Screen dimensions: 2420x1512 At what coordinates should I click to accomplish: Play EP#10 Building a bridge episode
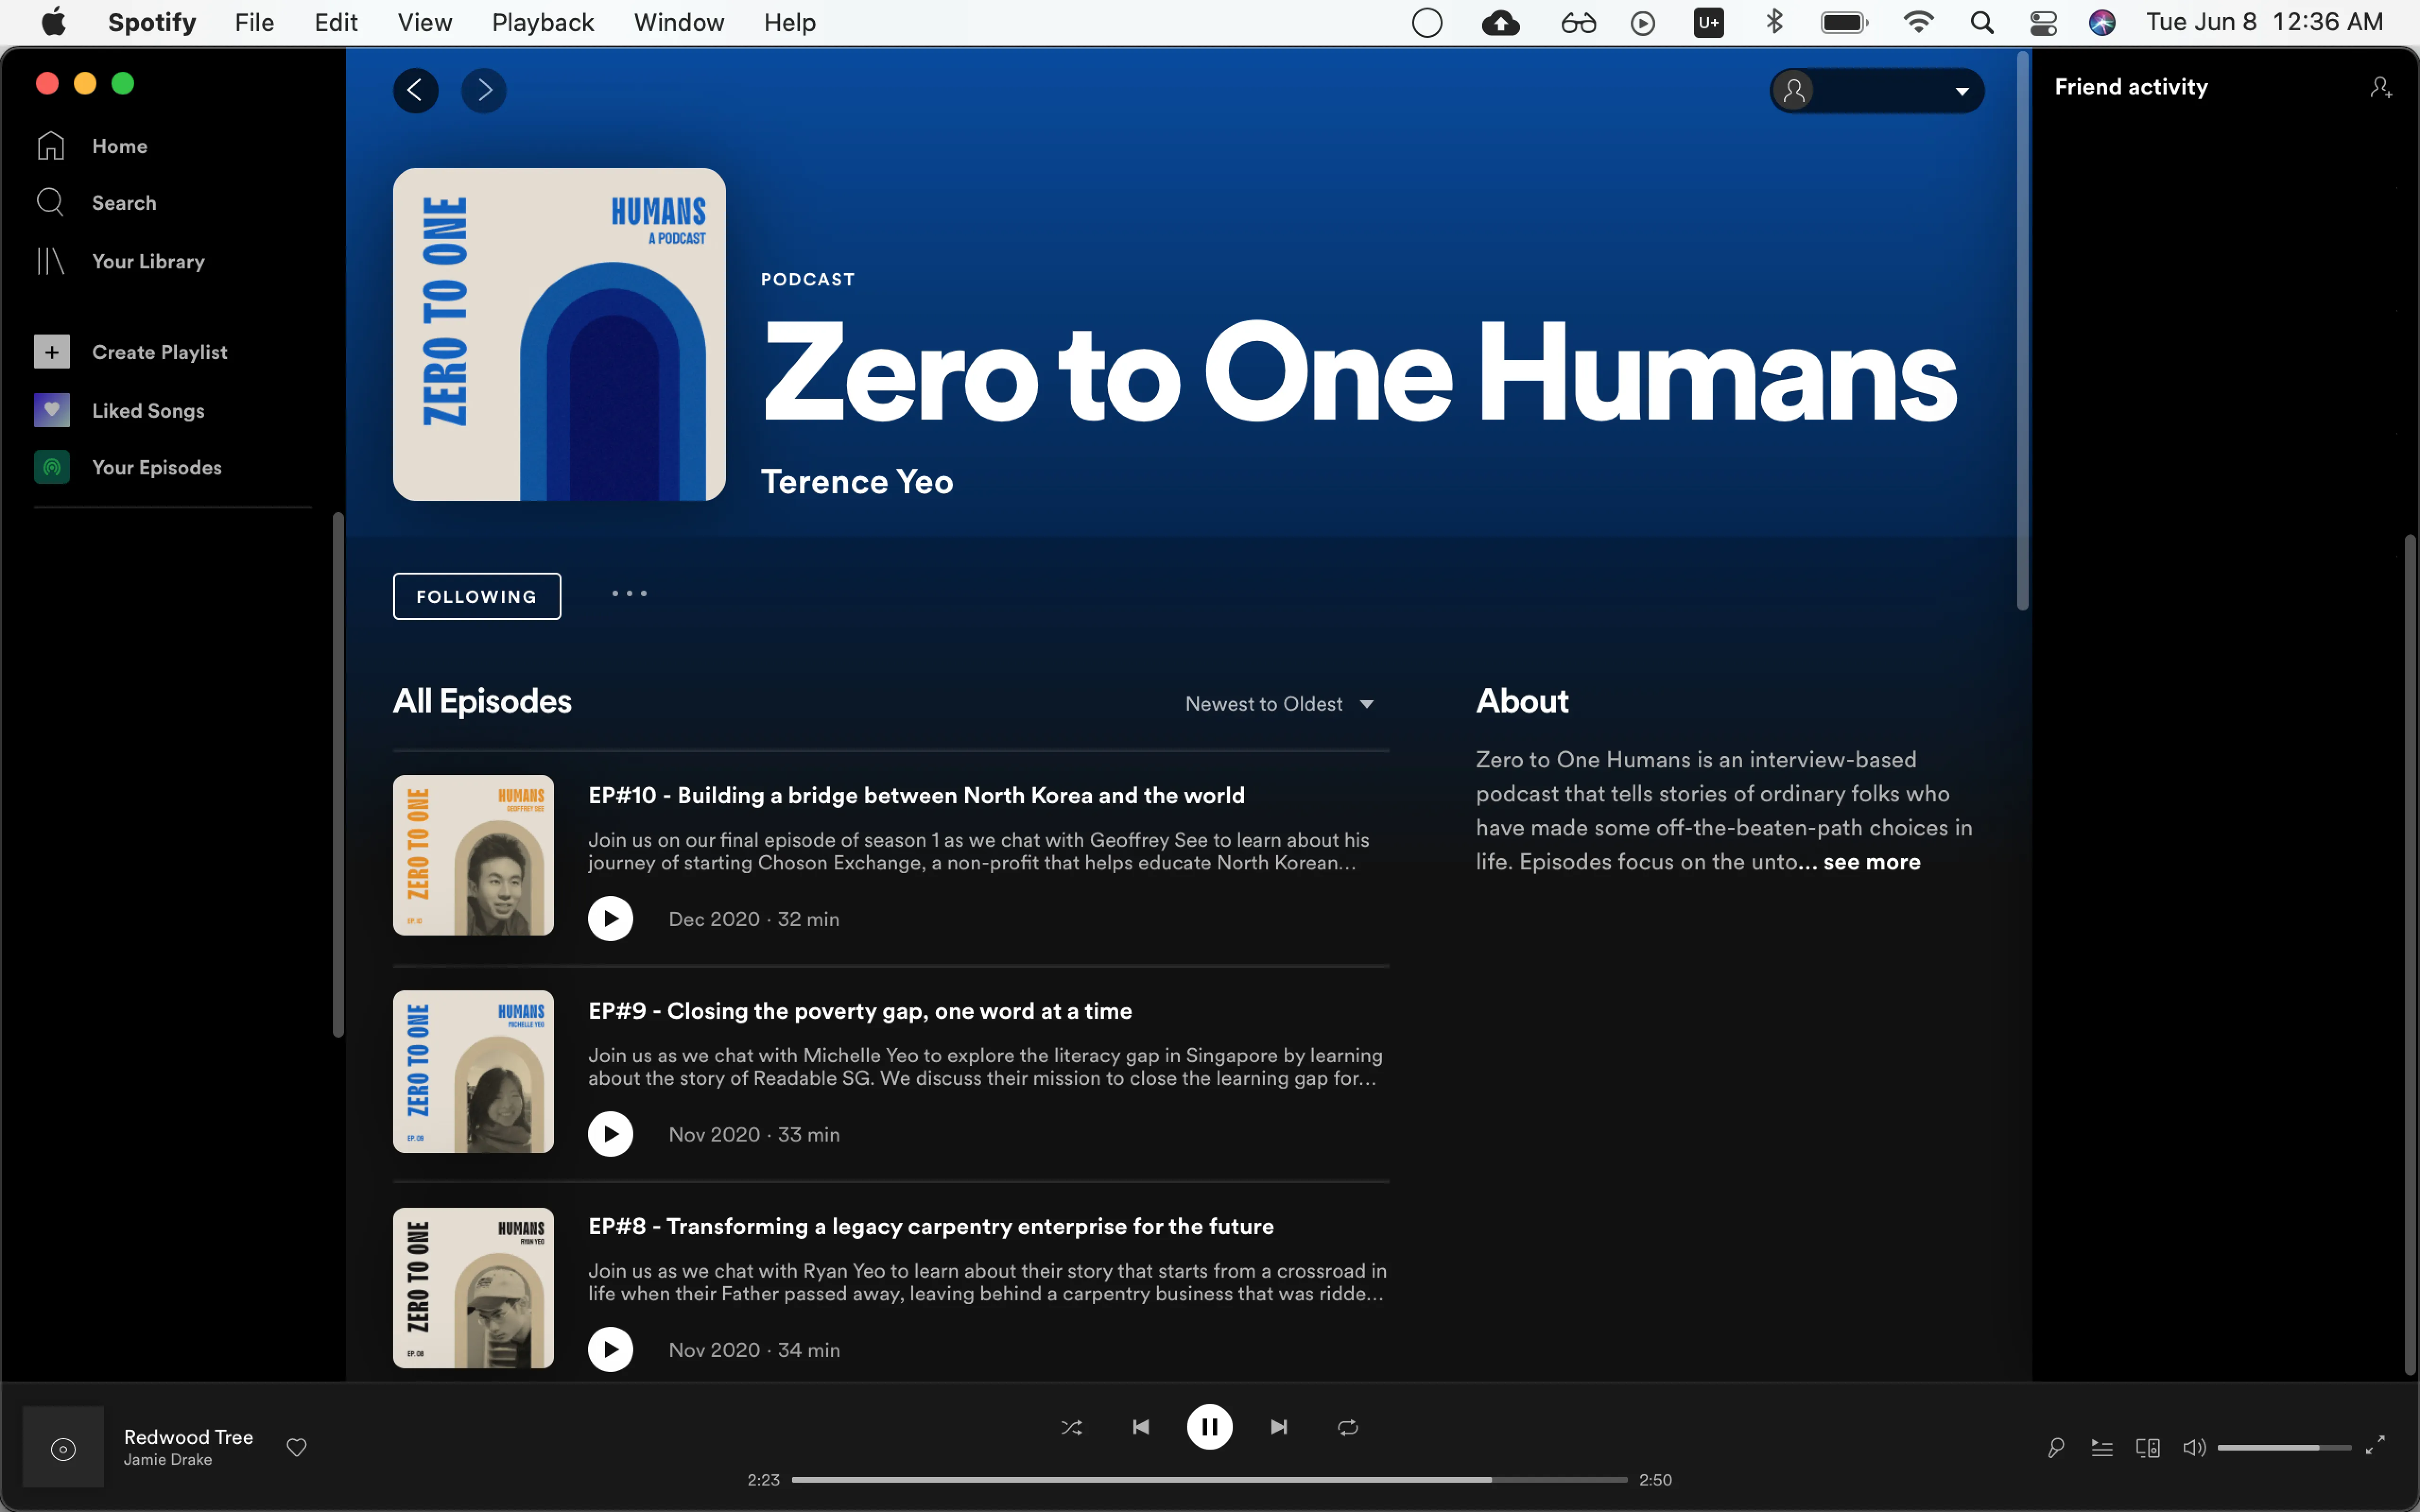[x=611, y=919]
